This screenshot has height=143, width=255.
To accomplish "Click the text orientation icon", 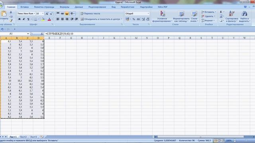I will 72,14.
